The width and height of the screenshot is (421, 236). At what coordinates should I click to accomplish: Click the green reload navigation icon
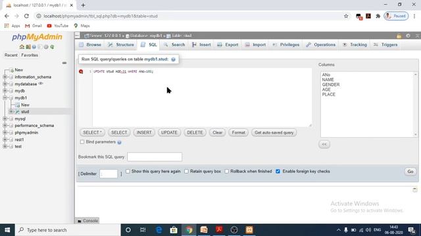coord(52,47)
